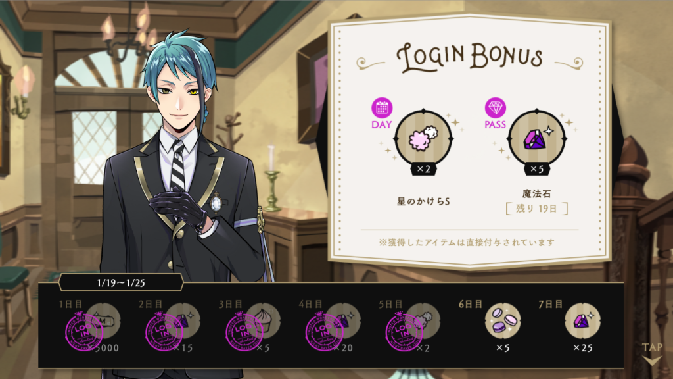673x379 pixels.
Task: Click the 星のかけらS item name
Action: click(x=423, y=201)
